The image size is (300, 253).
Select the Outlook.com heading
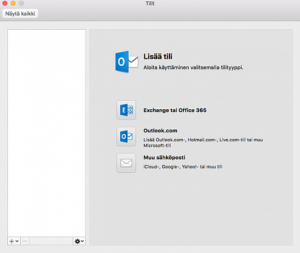click(x=160, y=130)
